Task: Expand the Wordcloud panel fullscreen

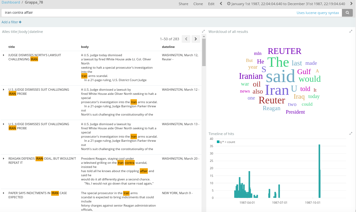Action: [x=351, y=31]
